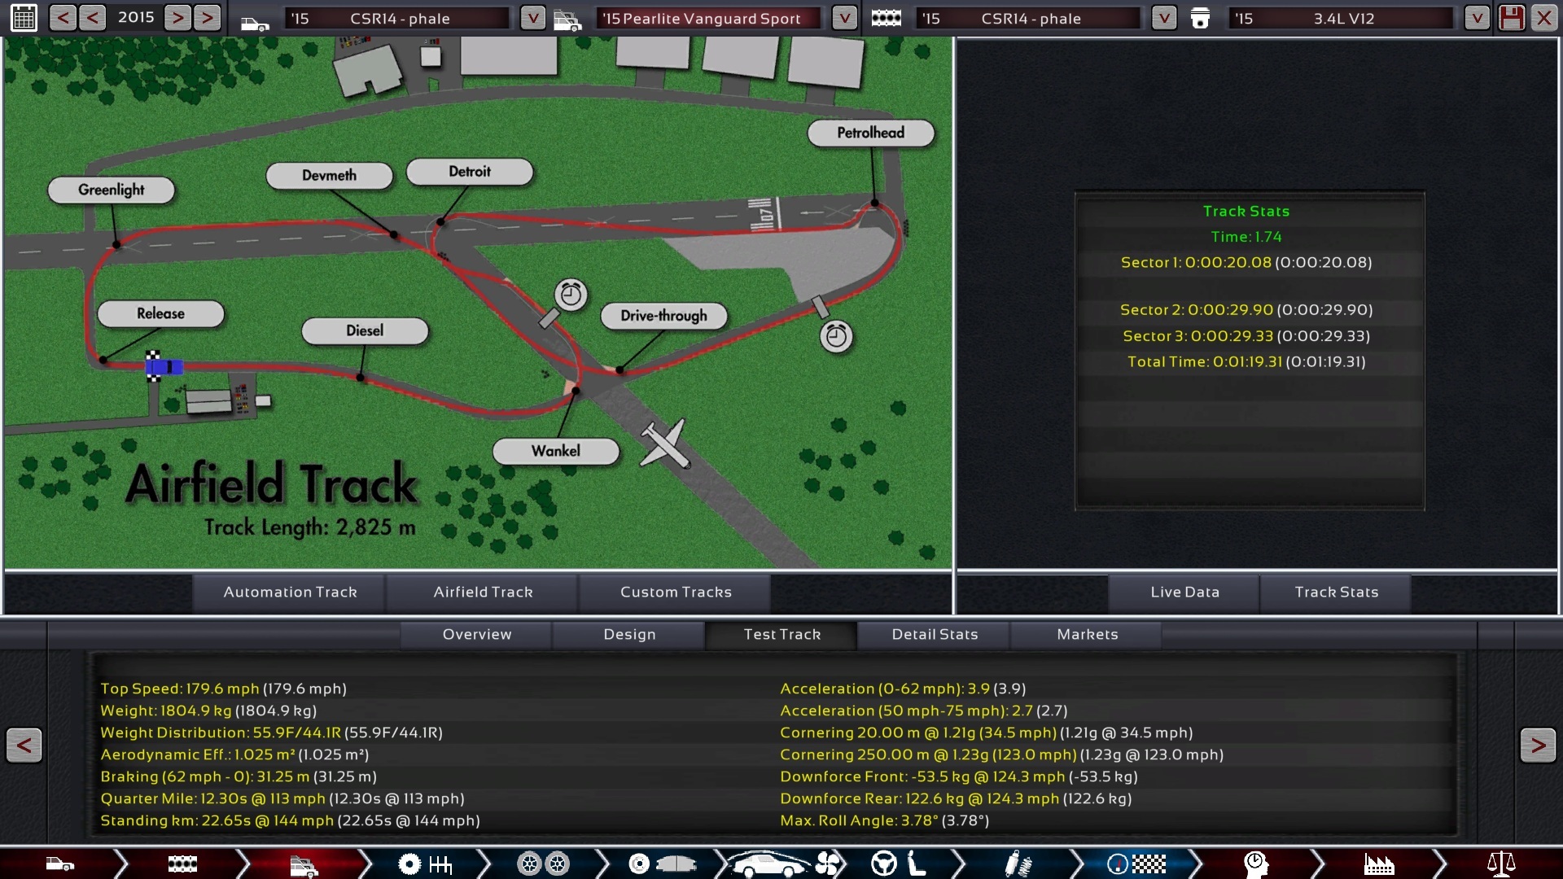Open the calendar icon in top-left
Image resolution: width=1563 pixels, height=879 pixels.
(24, 18)
